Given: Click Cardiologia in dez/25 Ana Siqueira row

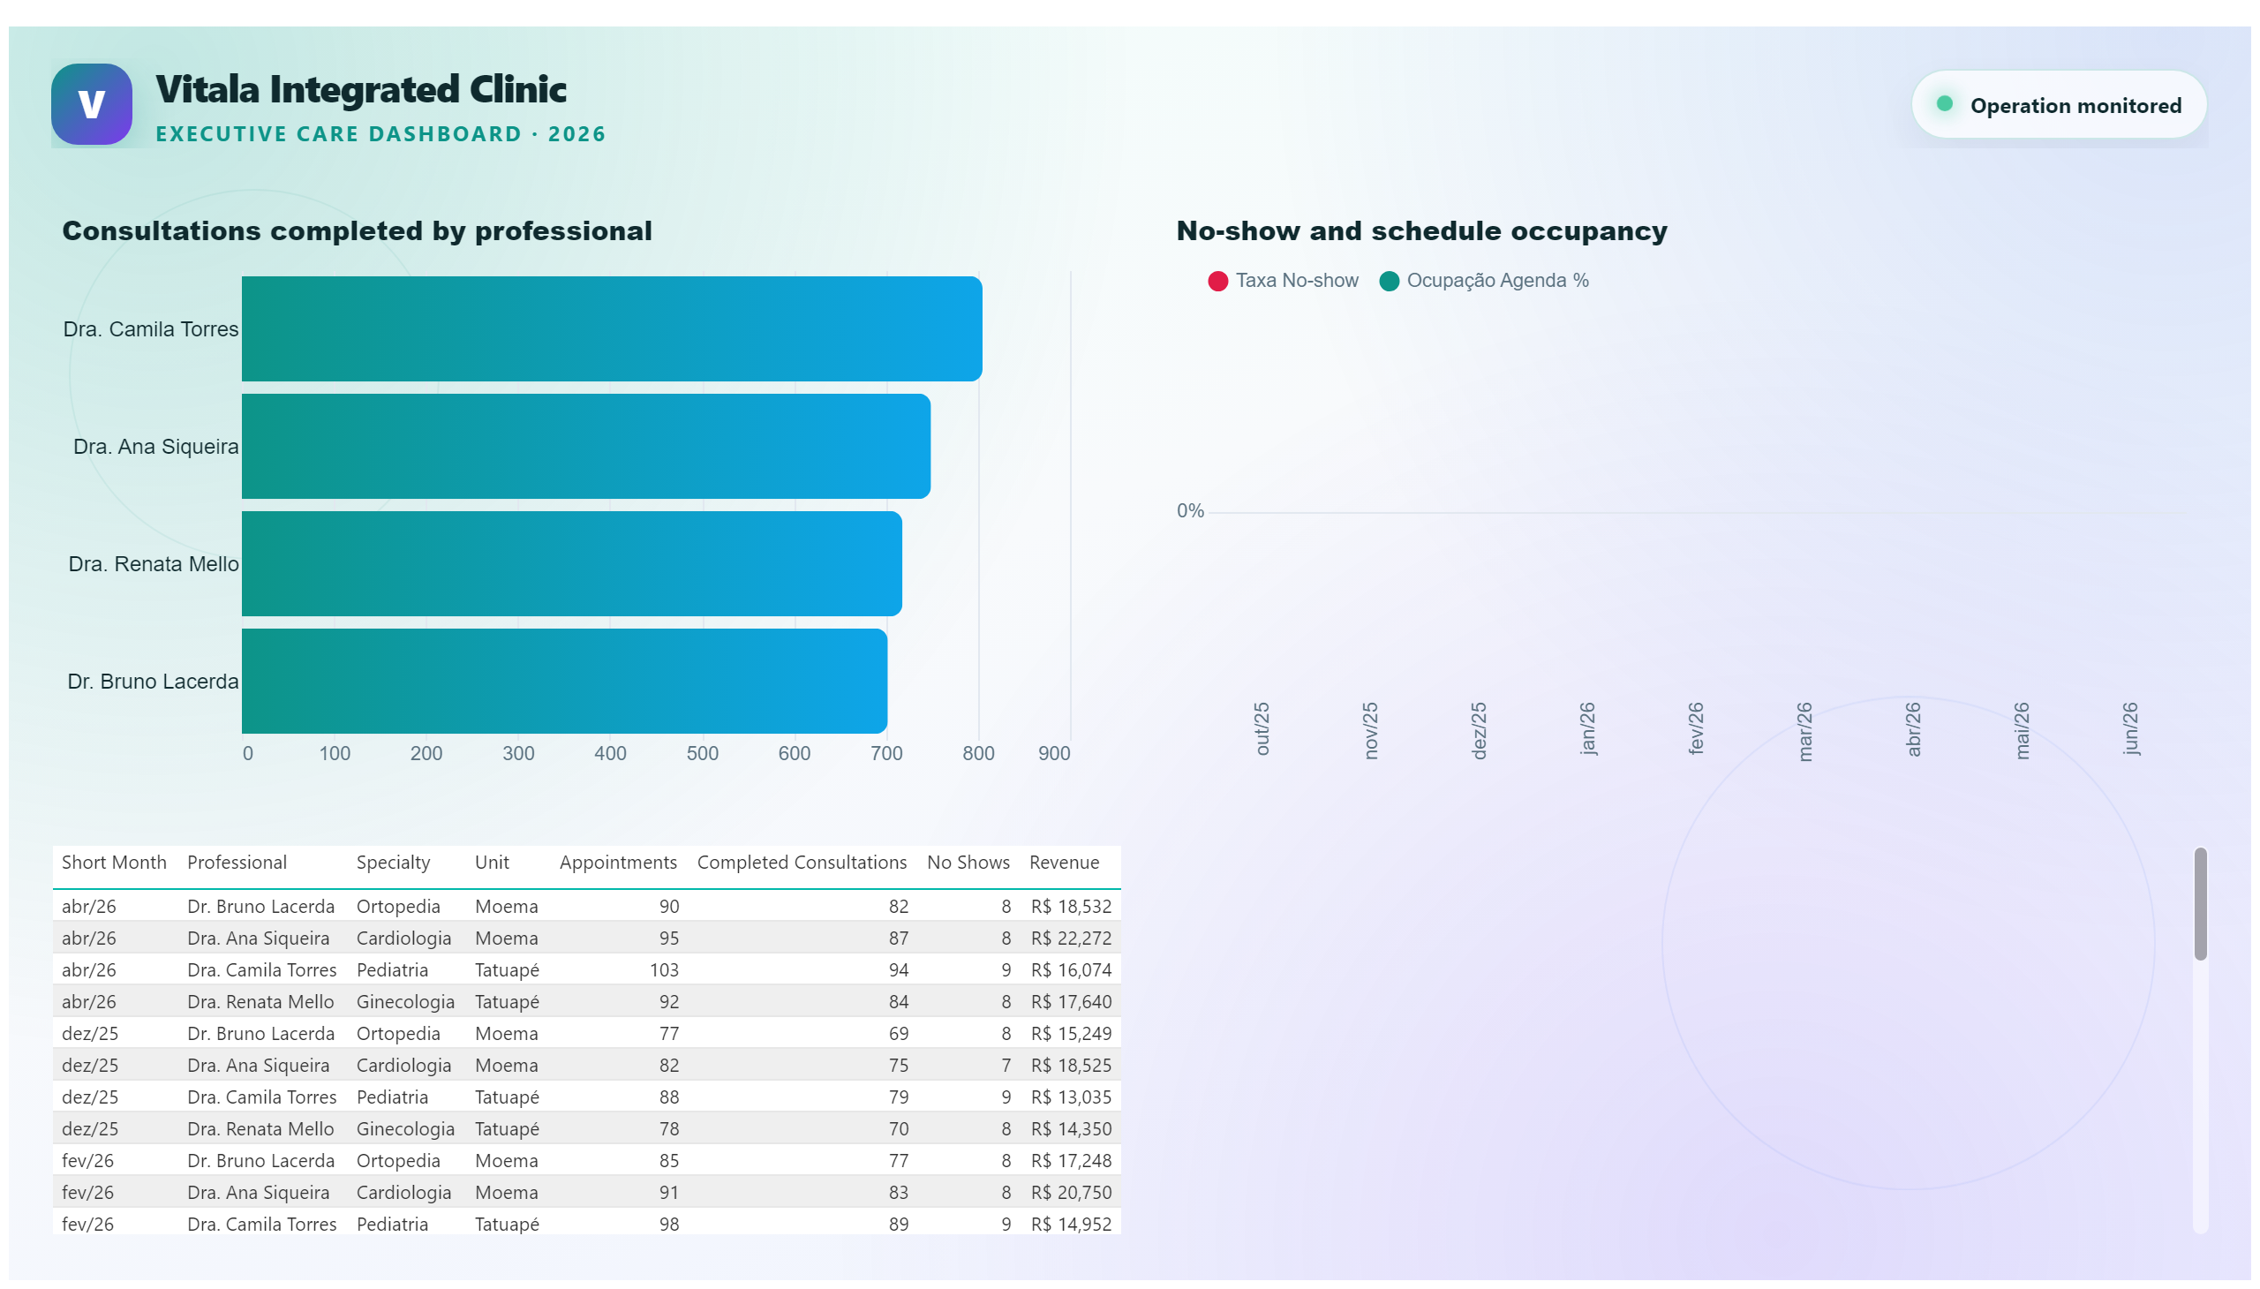Looking at the screenshot, I should 403,1066.
